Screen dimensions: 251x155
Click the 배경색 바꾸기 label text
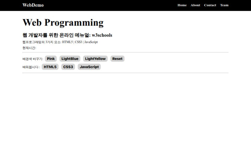pos(32,59)
